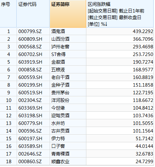Click value 32.6783
Image resolution: width=155 pixels, height=167 pixels.
coord(144,154)
